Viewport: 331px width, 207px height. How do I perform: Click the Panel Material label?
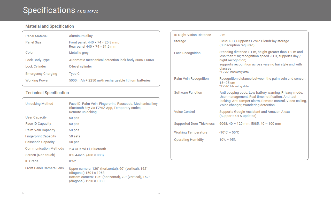(36, 36)
